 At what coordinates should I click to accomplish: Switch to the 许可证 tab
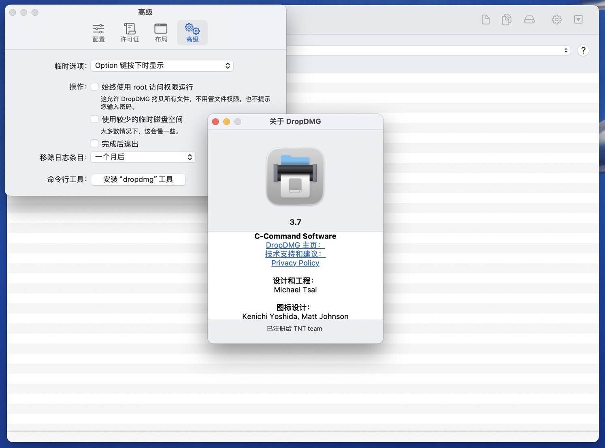[x=130, y=33]
